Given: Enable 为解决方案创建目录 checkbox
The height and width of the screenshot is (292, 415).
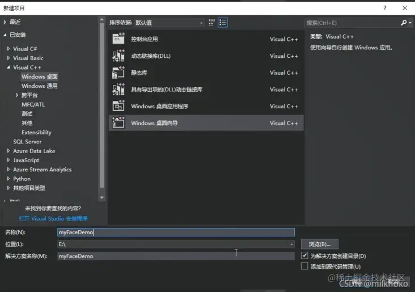Looking at the screenshot, I should pyautogui.click(x=304, y=256).
